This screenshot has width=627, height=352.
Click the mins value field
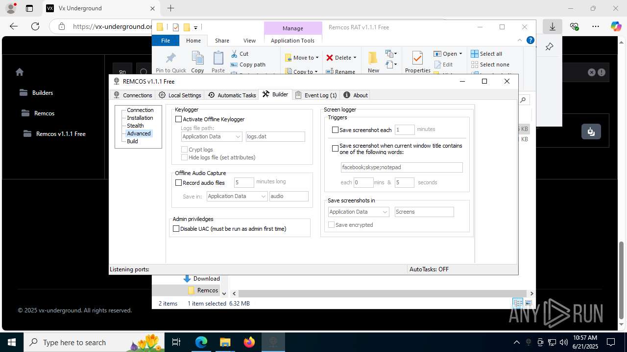(x=363, y=182)
